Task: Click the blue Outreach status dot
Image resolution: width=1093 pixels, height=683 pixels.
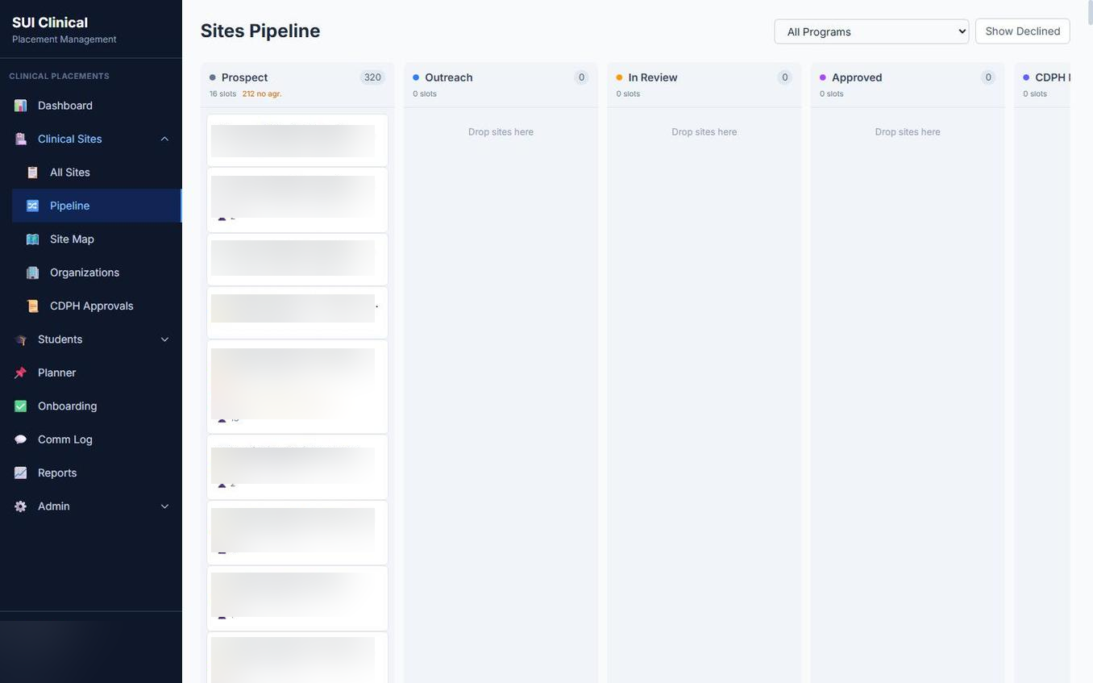Action: pyautogui.click(x=414, y=75)
